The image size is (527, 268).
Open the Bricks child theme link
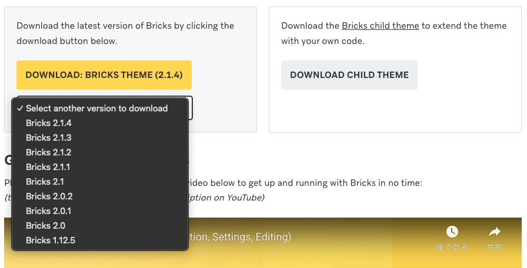click(380, 26)
